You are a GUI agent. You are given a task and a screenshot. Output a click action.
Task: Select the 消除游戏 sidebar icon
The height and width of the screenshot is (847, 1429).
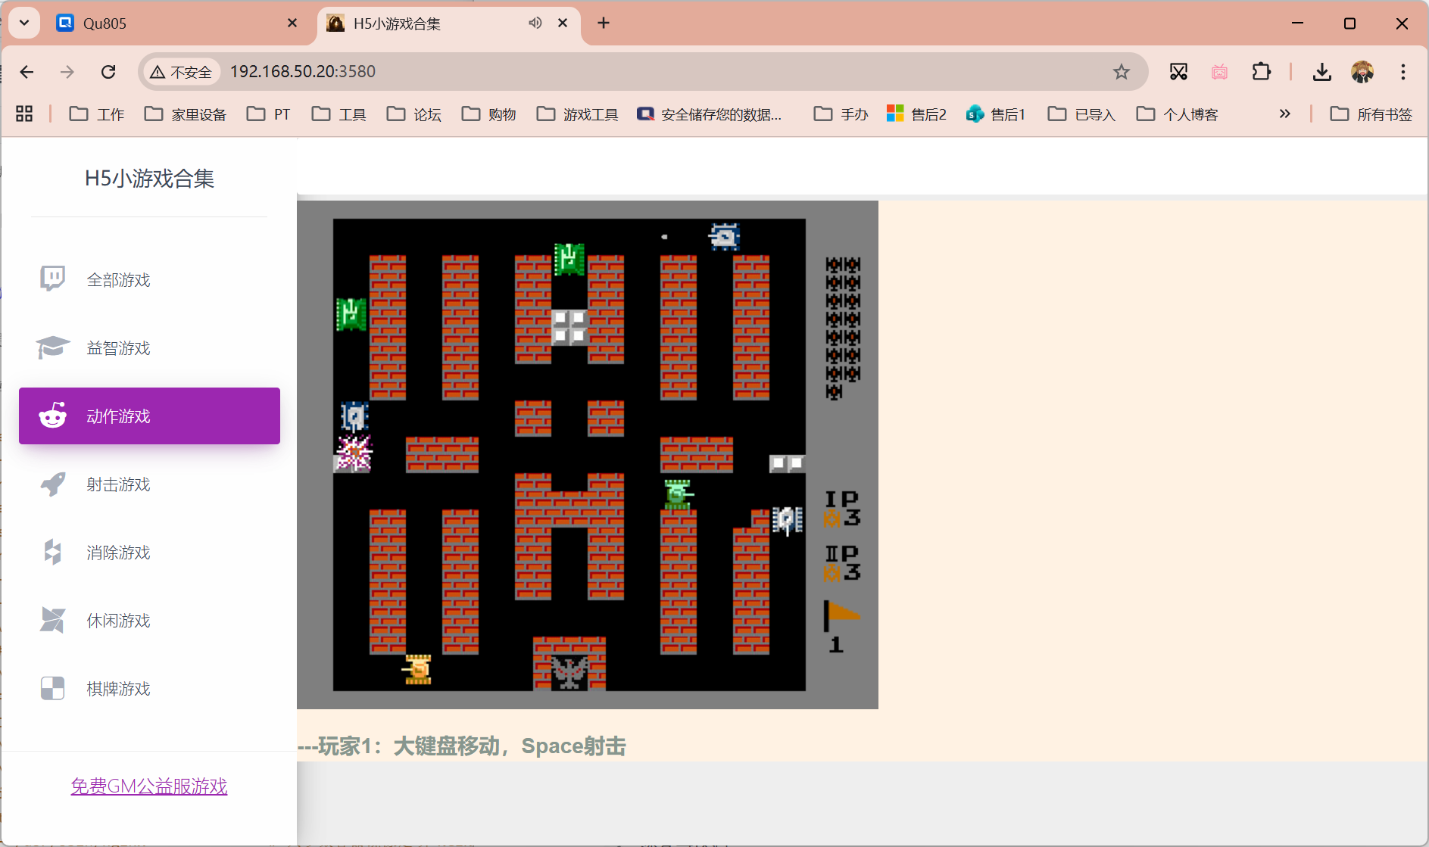pyautogui.click(x=51, y=552)
